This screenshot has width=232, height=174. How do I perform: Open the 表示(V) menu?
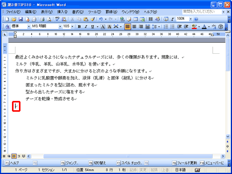[x=47, y=12]
